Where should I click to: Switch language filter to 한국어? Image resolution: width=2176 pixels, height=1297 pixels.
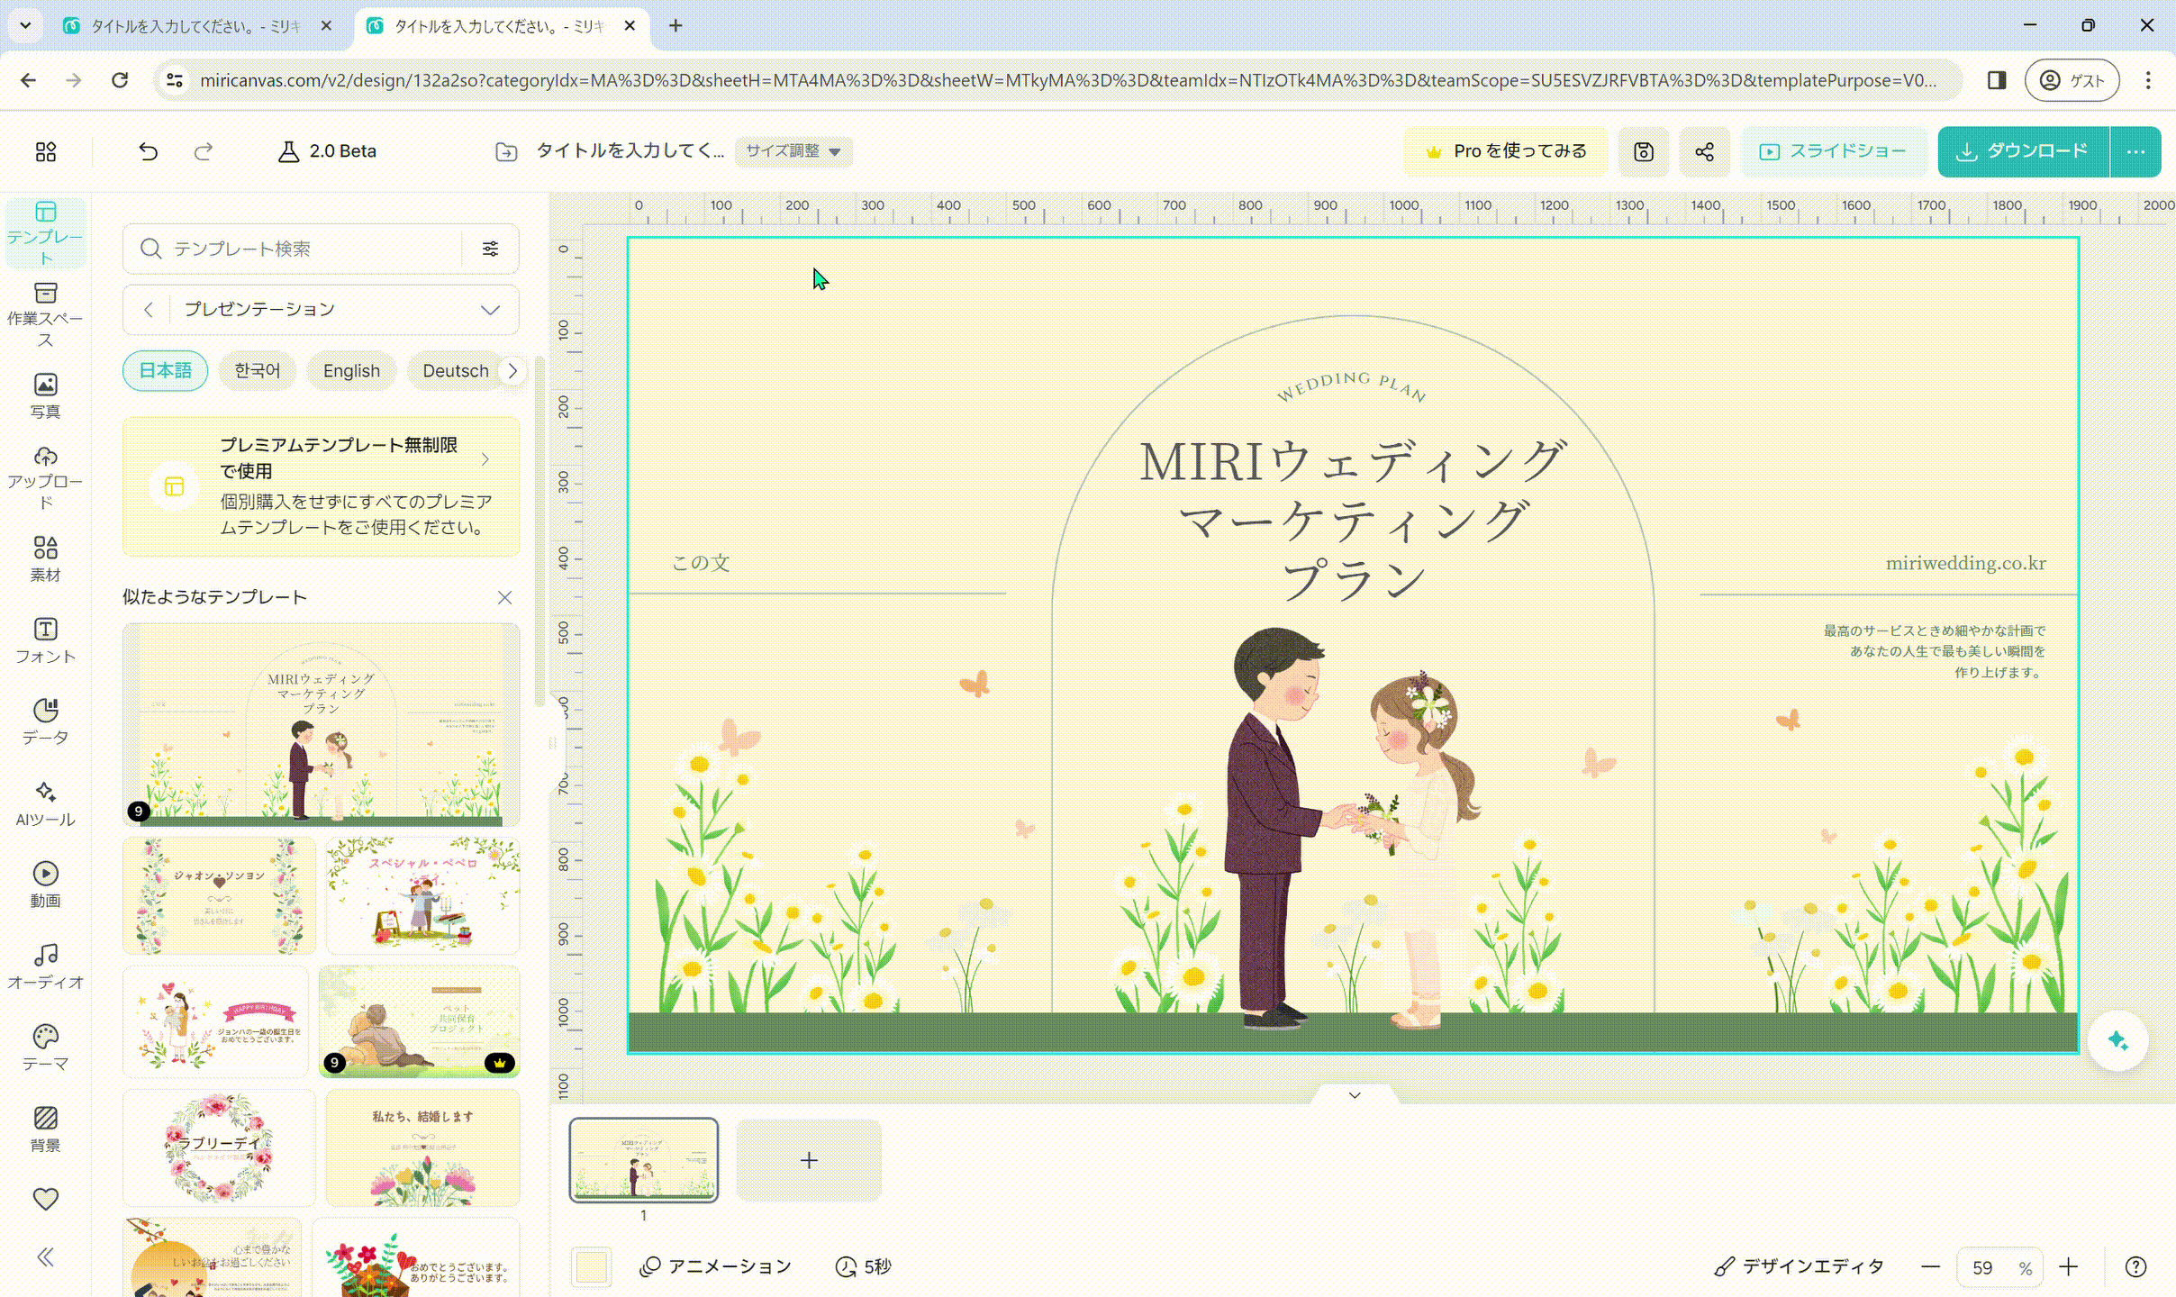click(x=258, y=370)
